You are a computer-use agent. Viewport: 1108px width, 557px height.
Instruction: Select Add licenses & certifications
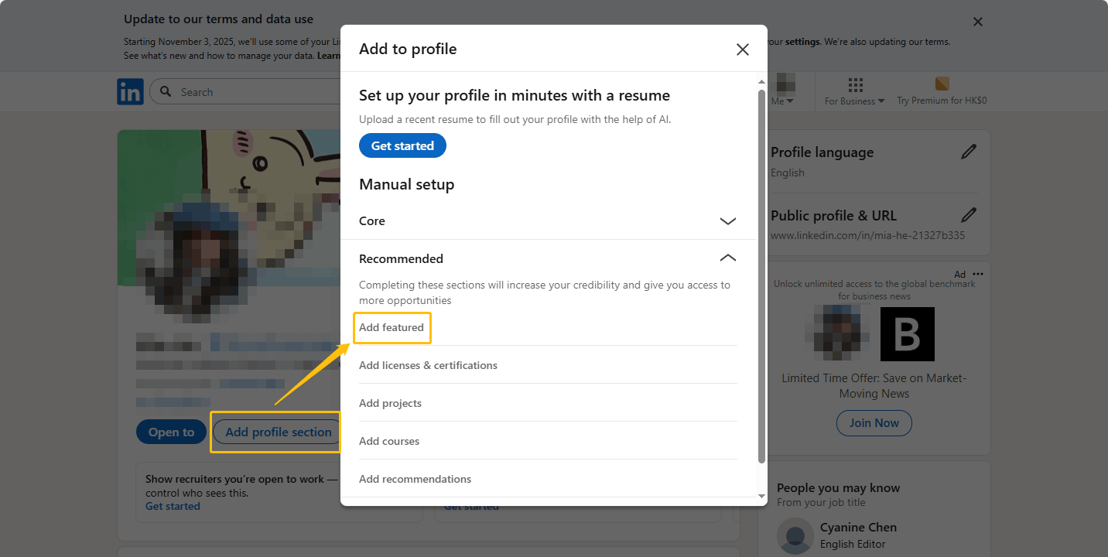428,365
